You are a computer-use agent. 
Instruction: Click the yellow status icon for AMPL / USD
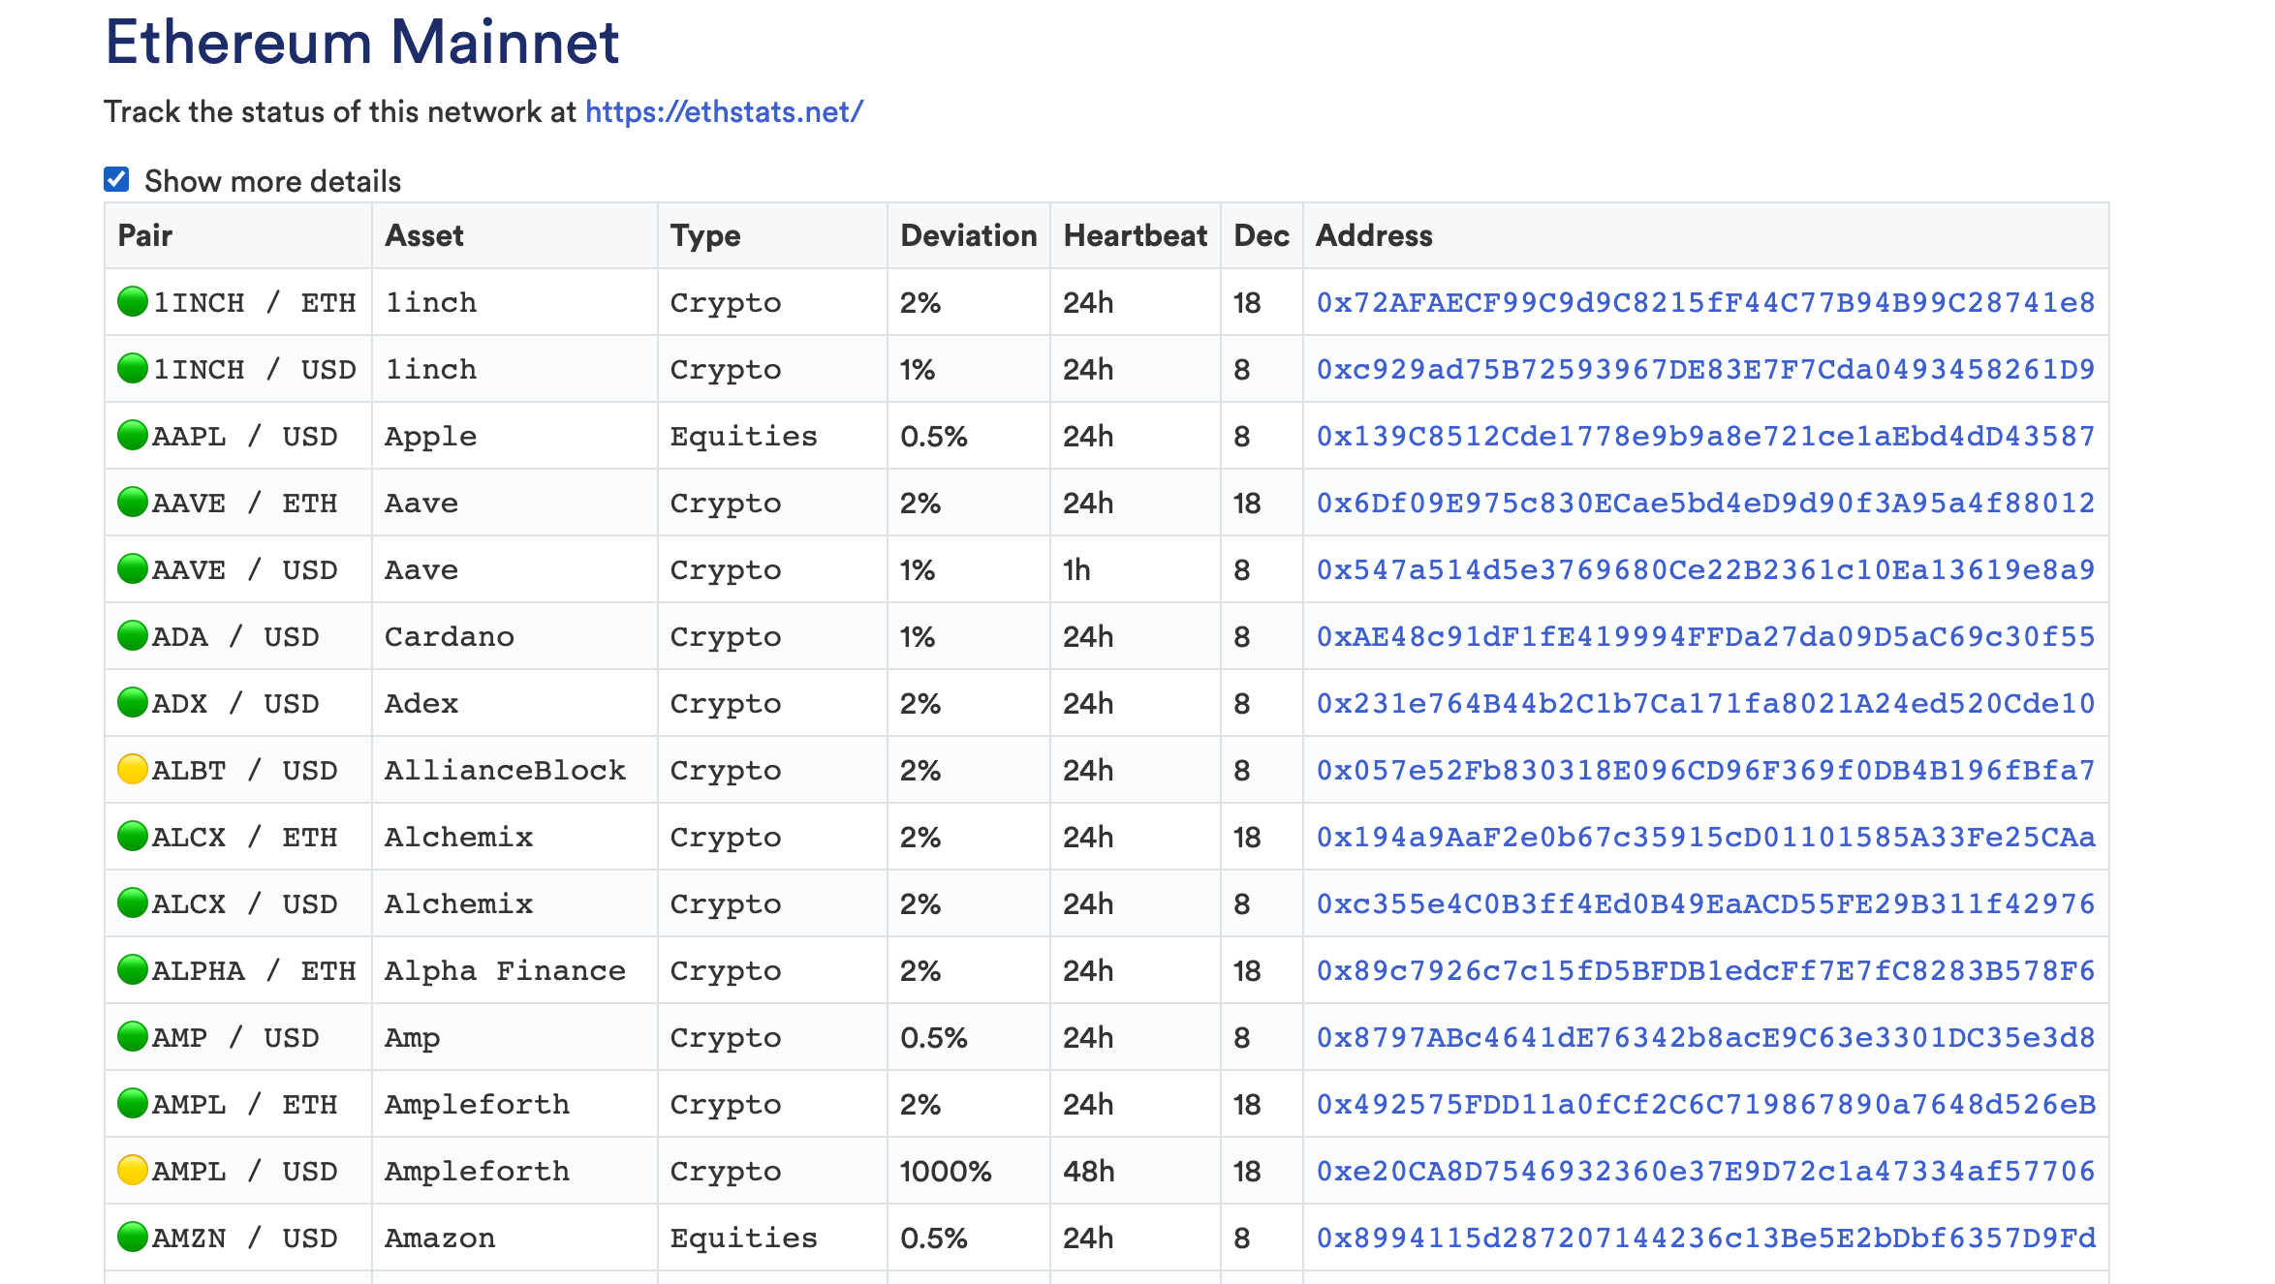[x=133, y=1171]
